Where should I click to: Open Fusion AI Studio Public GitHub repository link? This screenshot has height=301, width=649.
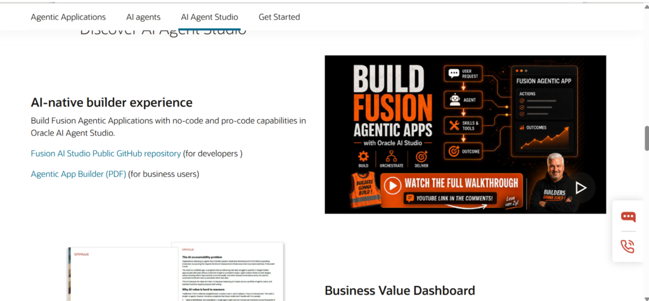pyautogui.click(x=106, y=153)
